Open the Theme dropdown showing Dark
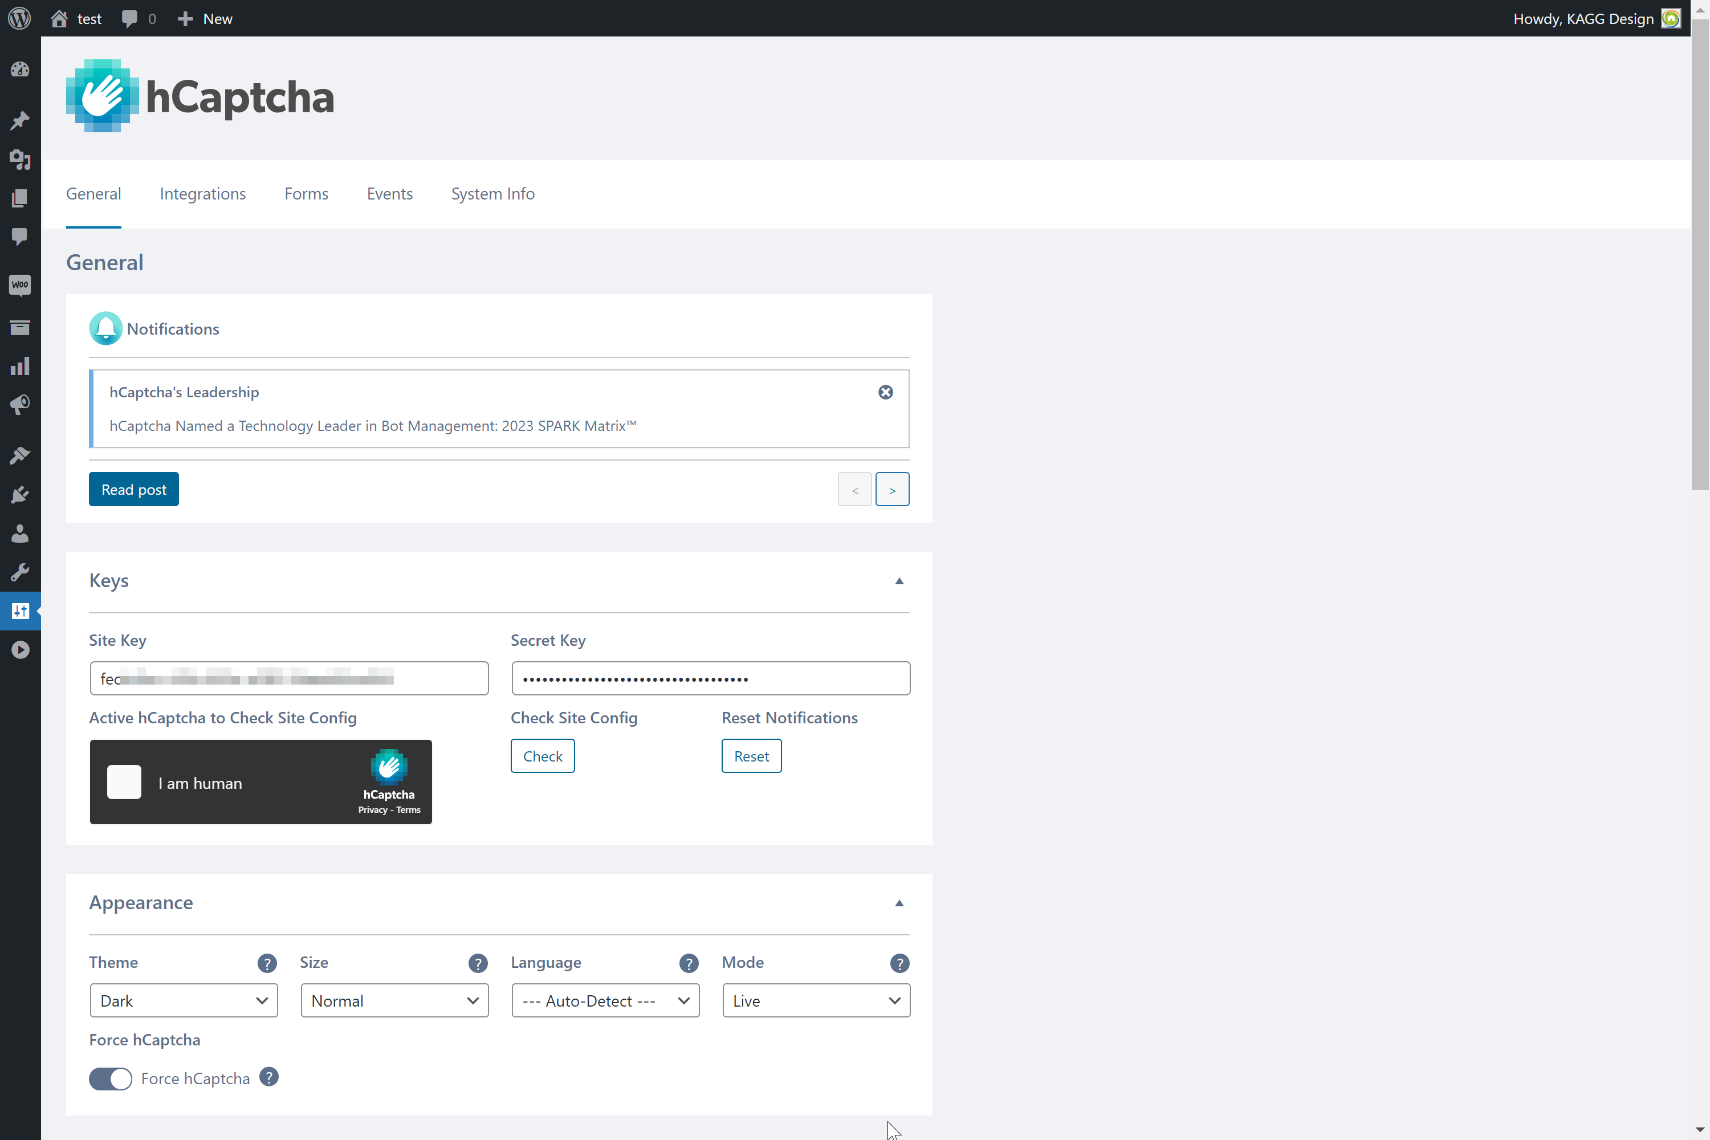The width and height of the screenshot is (1710, 1140). [184, 1000]
